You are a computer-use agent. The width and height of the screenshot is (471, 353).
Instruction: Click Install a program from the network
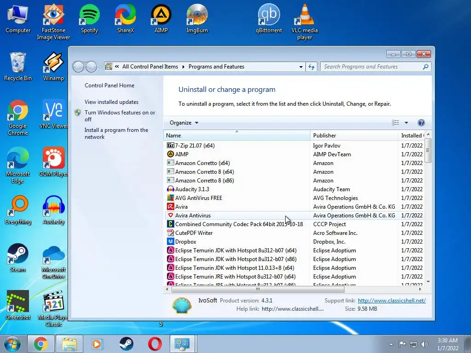[116, 133]
